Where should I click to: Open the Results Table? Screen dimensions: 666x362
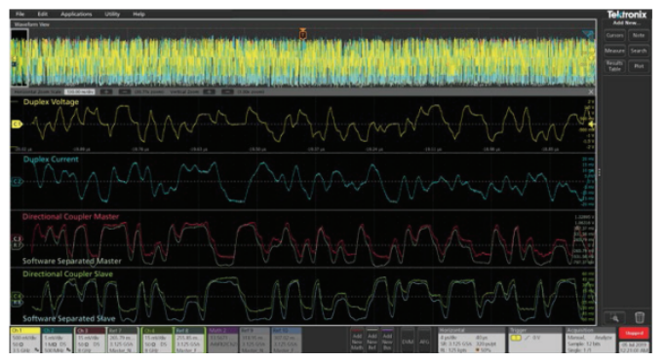(x=614, y=66)
